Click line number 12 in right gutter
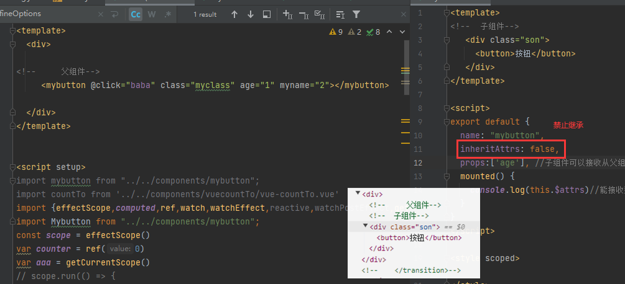Screen dimensions: 625x284 pos(418,162)
